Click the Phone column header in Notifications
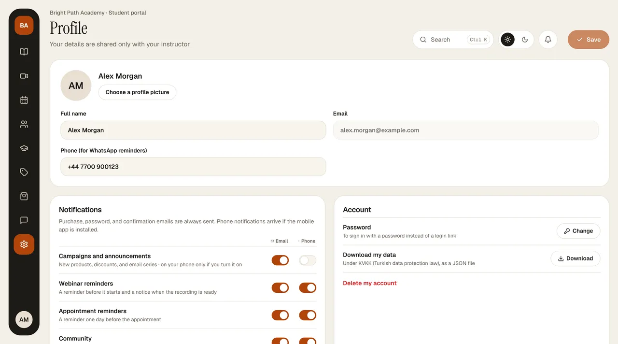The height and width of the screenshot is (344, 618). coord(307,241)
